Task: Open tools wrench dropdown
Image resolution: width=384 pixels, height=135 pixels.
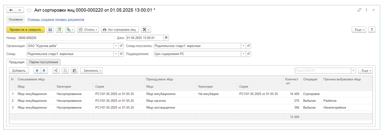Action: click(x=146, y=30)
